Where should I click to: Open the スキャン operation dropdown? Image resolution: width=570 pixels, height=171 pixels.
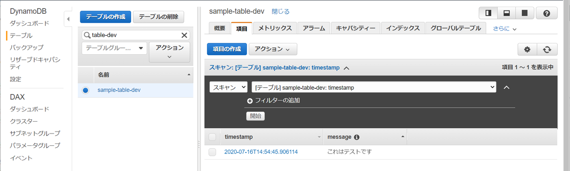coord(228,87)
